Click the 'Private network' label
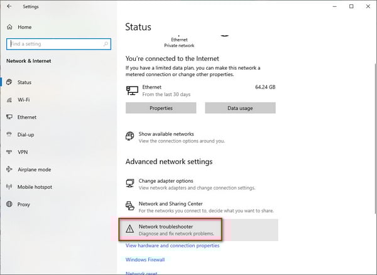377x275 pixels. [x=179, y=45]
